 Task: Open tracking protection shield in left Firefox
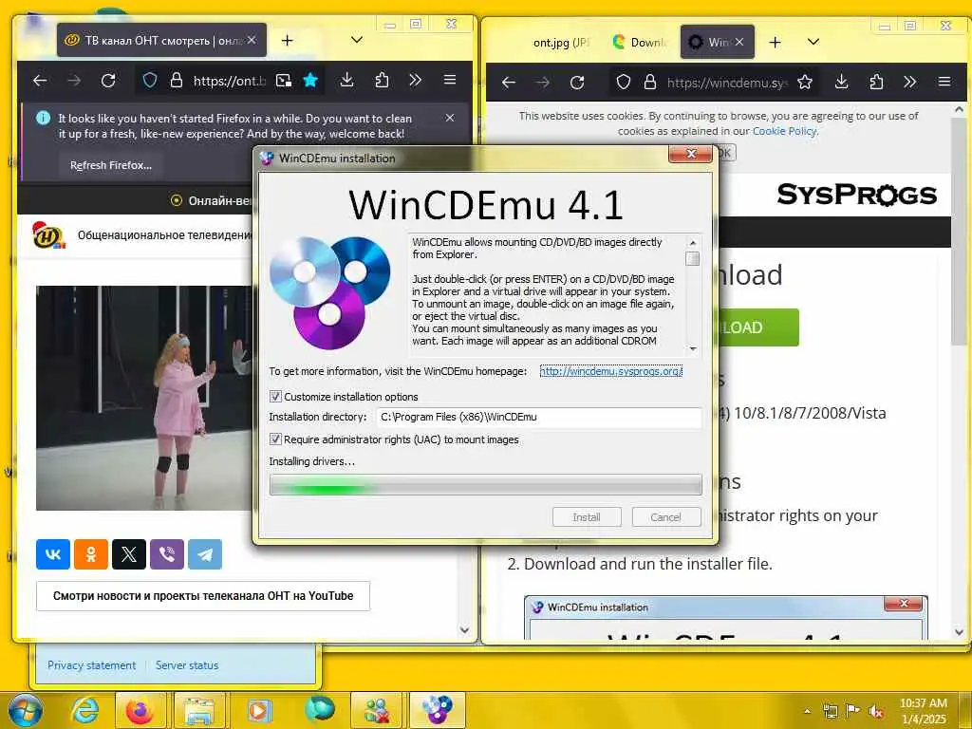coord(149,80)
